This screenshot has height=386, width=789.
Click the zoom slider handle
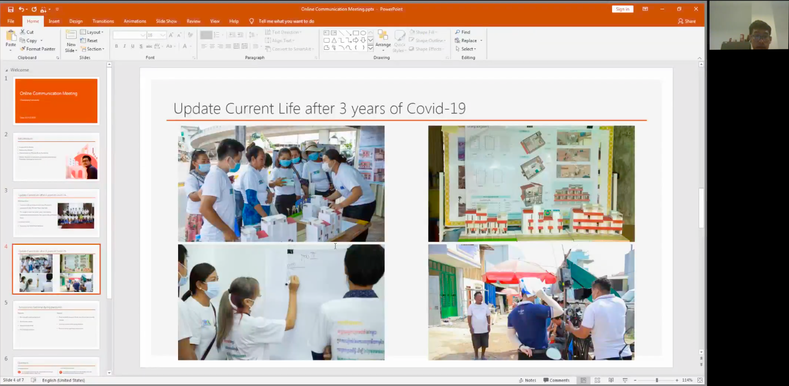click(x=656, y=380)
